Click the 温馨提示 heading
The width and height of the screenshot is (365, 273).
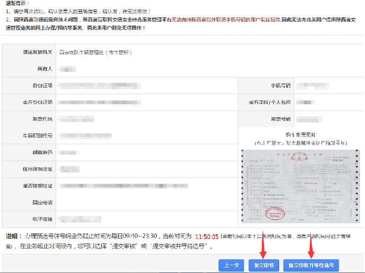point(16,3)
